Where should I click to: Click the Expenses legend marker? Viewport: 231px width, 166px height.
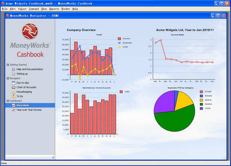click(x=119, y=43)
